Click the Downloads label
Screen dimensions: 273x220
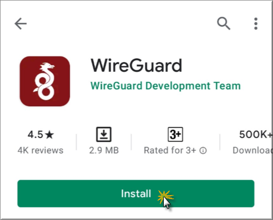tap(253, 150)
